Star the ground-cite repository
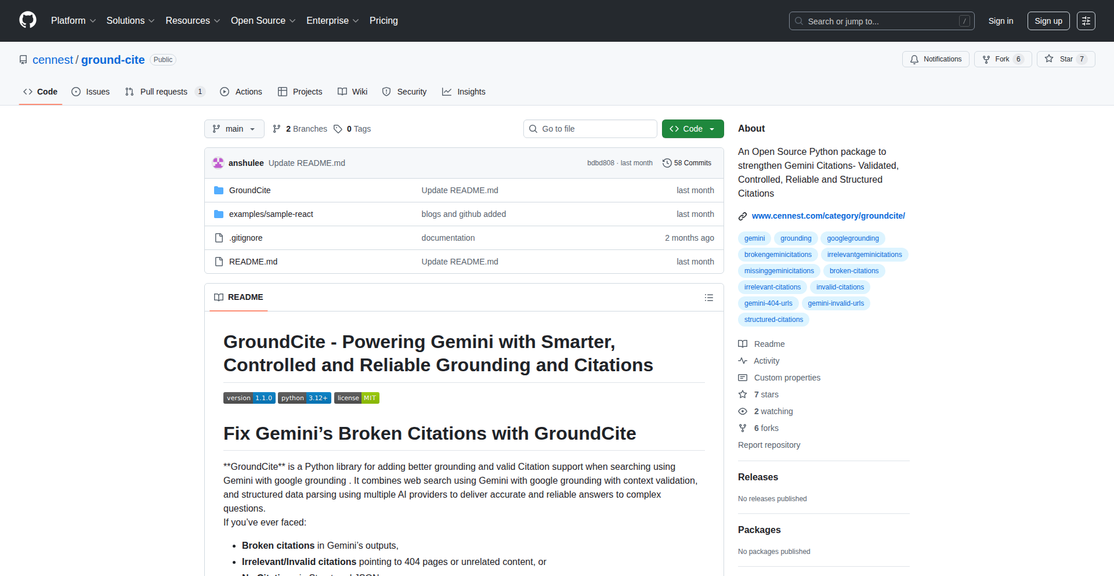Image resolution: width=1114 pixels, height=576 pixels. tap(1065, 59)
